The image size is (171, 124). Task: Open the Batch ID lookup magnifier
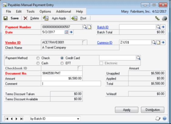tap(158, 27)
